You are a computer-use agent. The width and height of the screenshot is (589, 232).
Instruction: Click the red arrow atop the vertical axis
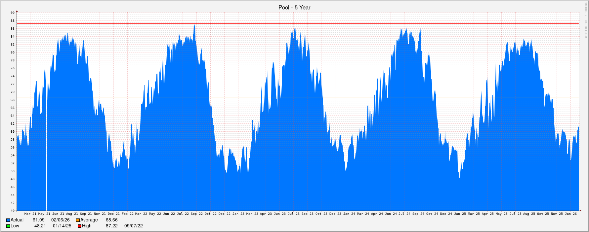pyautogui.click(x=17, y=12)
